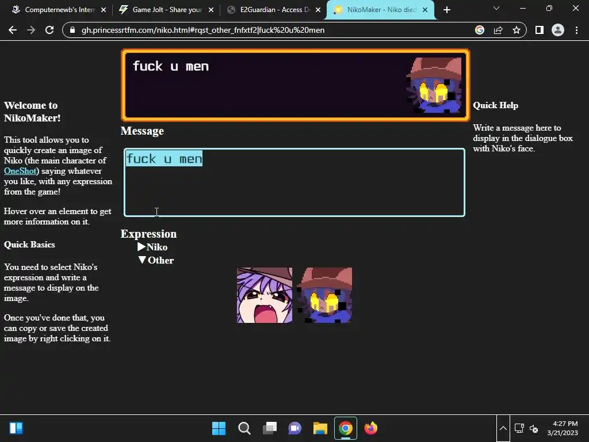Reload the NikoMaker page
The height and width of the screenshot is (442, 589).
tap(49, 30)
